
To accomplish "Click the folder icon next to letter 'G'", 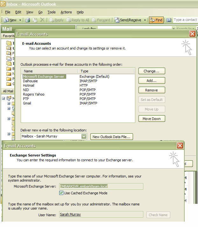I will (9, 84).
